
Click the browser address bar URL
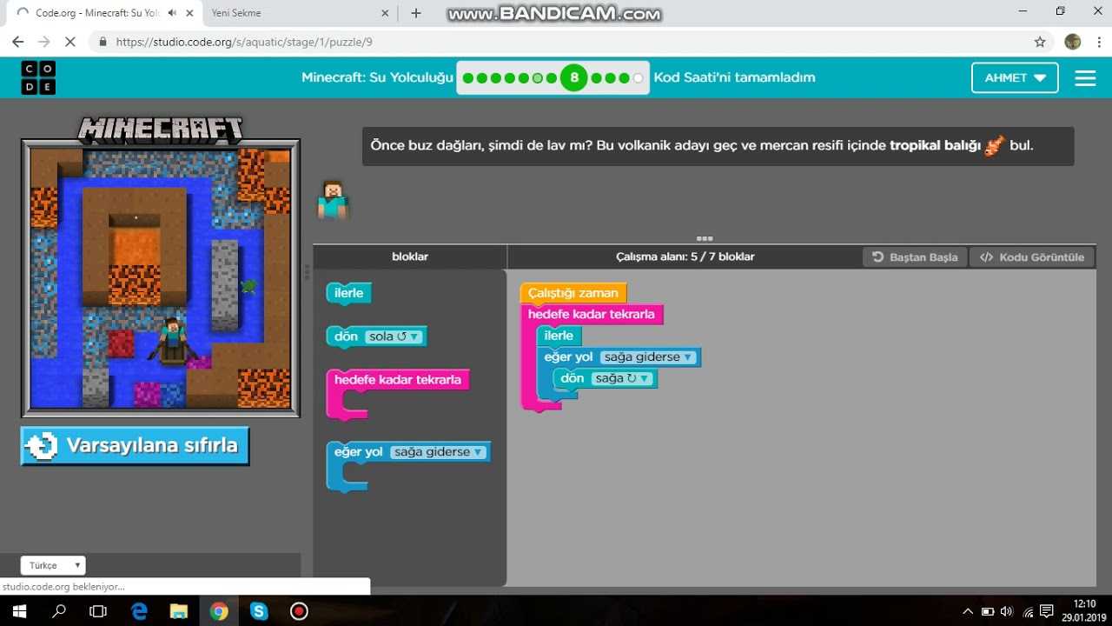(244, 42)
